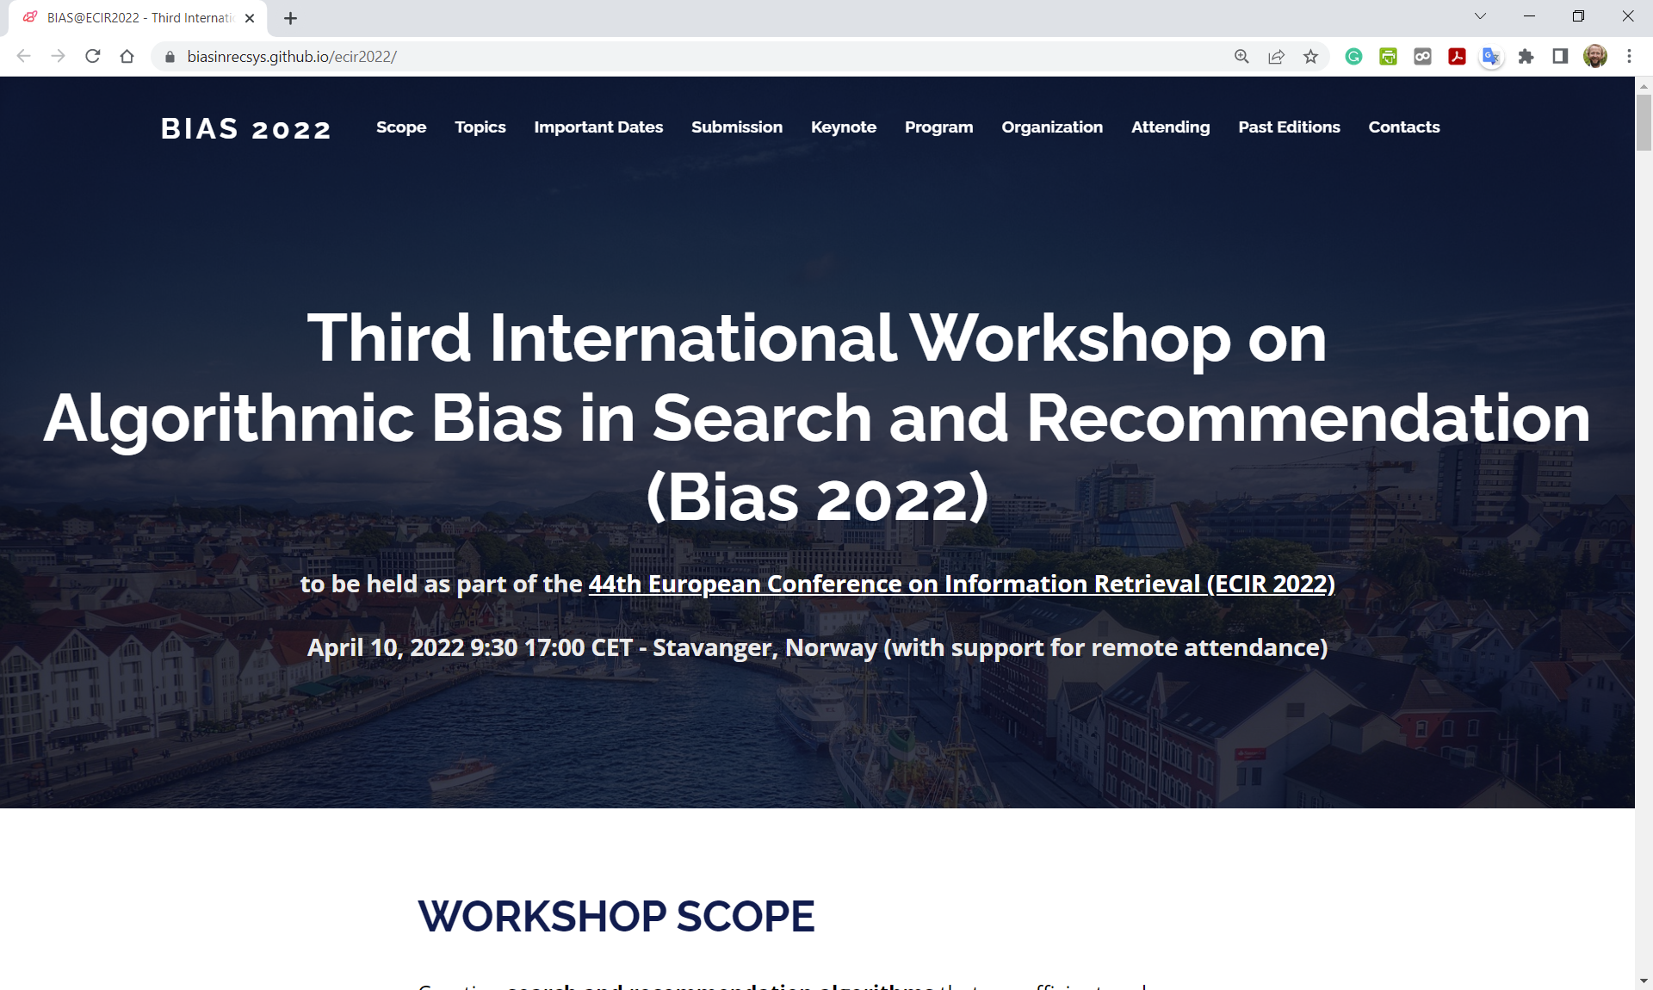Open the tab search chevron

point(1480,16)
